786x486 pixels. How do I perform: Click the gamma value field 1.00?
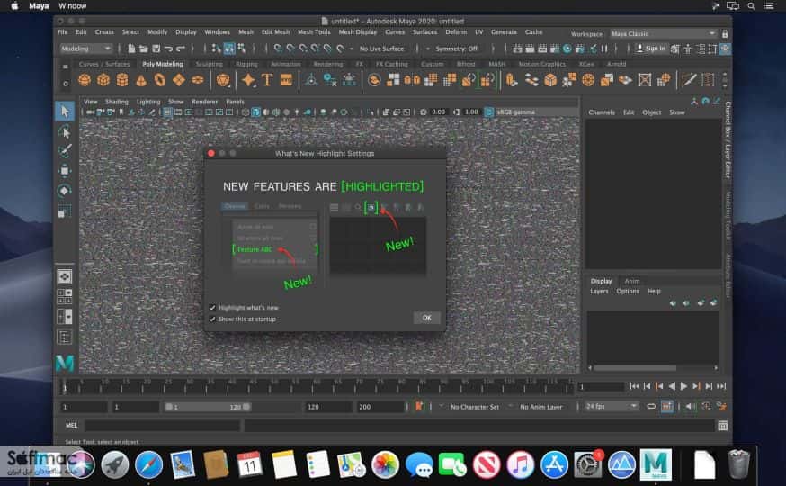(471, 112)
